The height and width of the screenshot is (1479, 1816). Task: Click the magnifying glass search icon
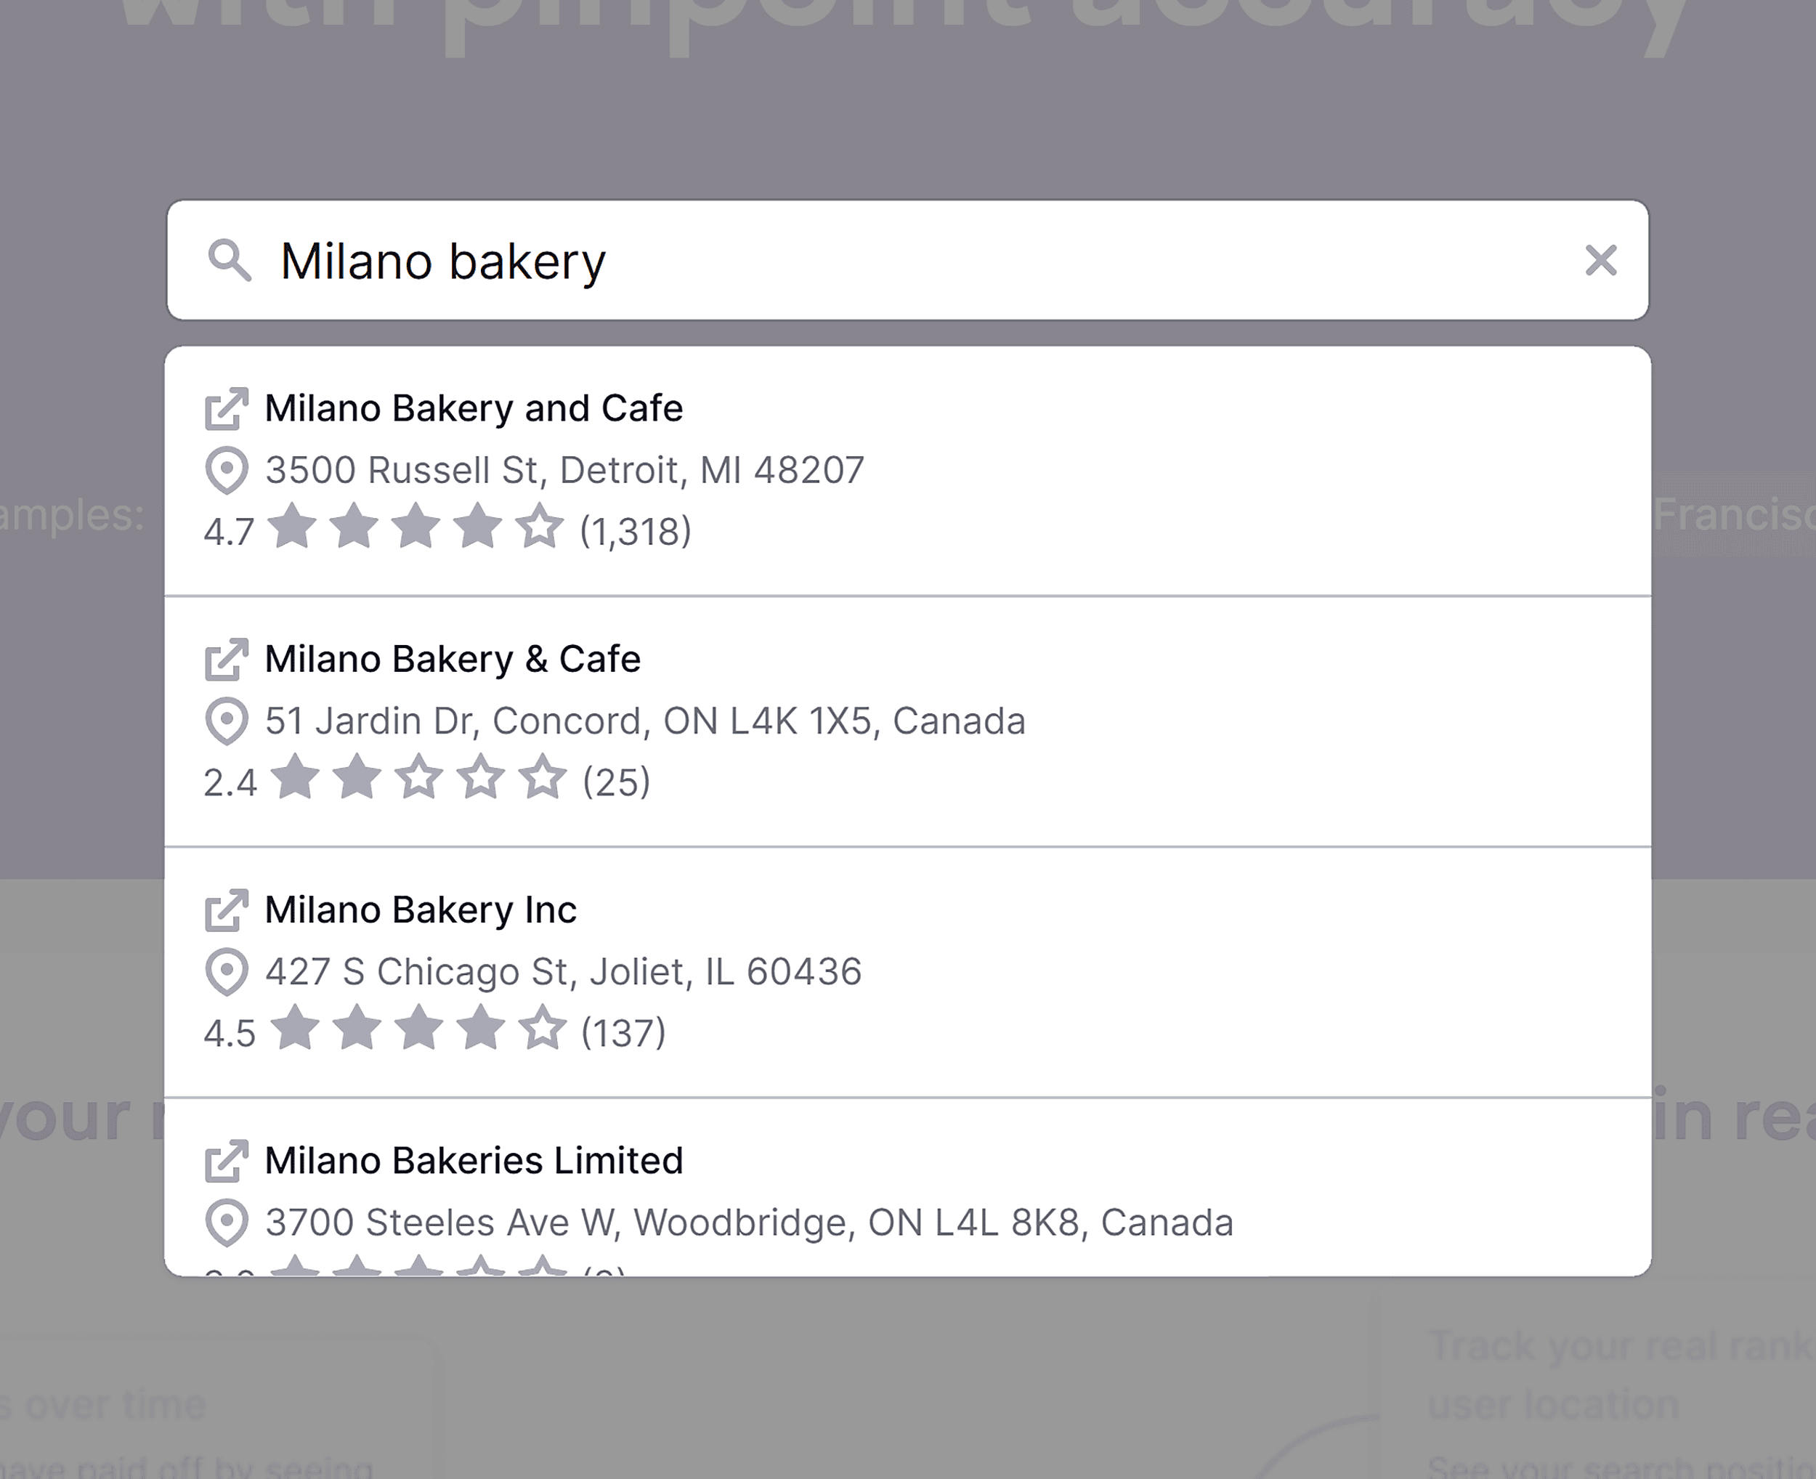(229, 260)
